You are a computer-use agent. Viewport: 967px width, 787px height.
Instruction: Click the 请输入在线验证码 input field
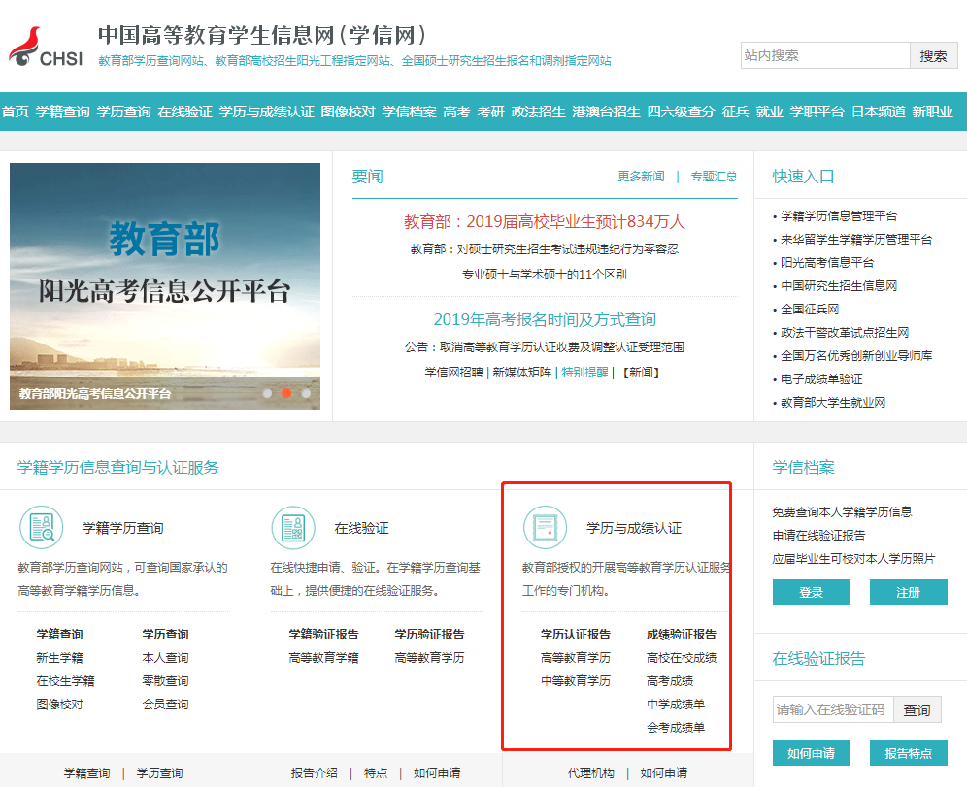pyautogui.click(x=832, y=710)
